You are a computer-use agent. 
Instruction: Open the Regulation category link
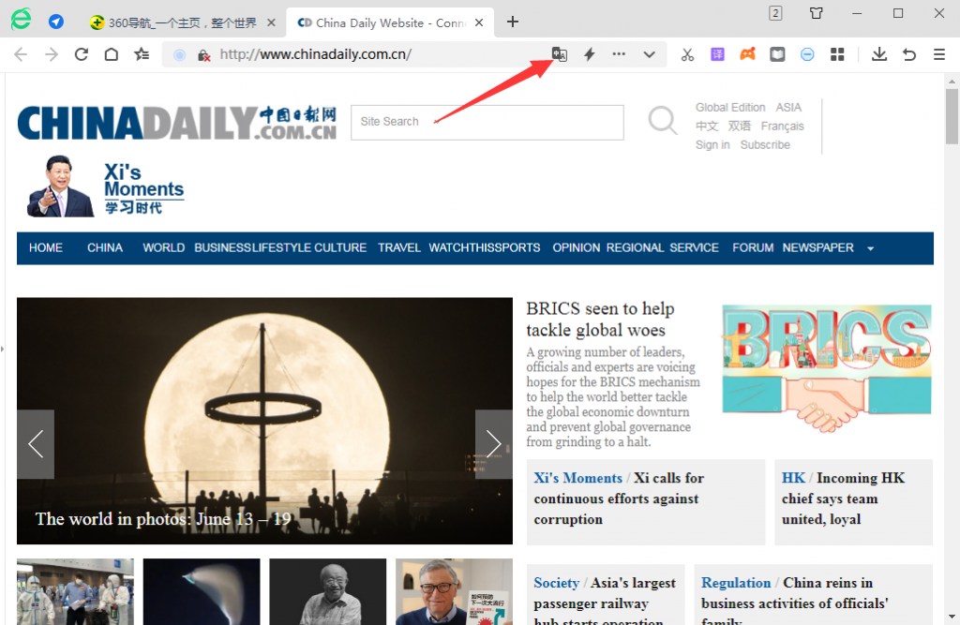point(736,583)
